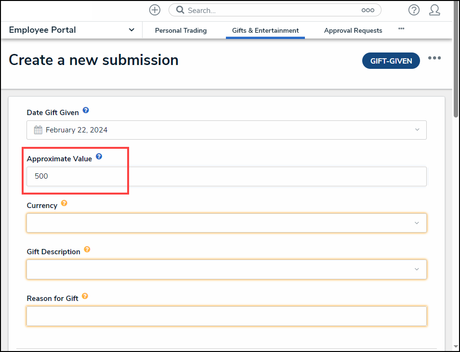
Task: Open the user profile icon
Action: [434, 10]
